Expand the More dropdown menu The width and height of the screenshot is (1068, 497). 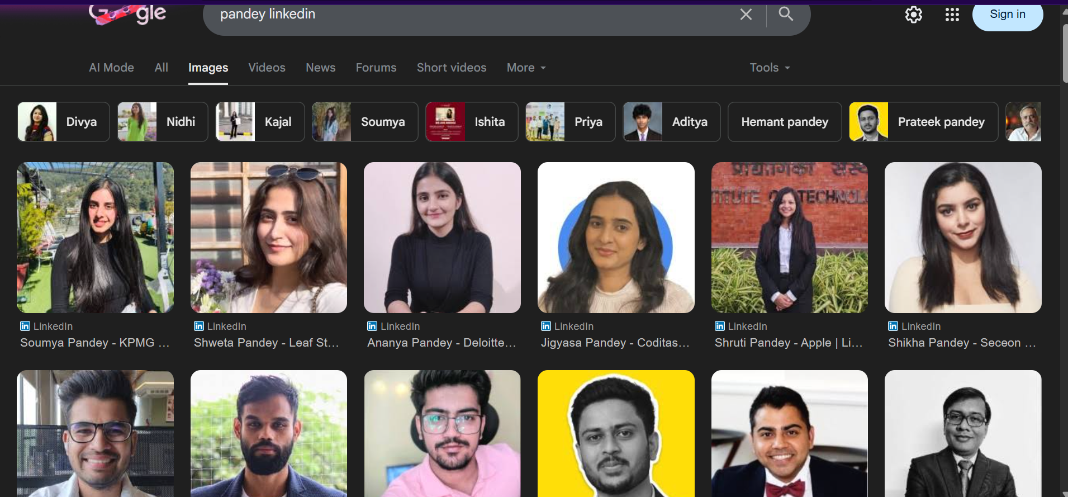(526, 68)
